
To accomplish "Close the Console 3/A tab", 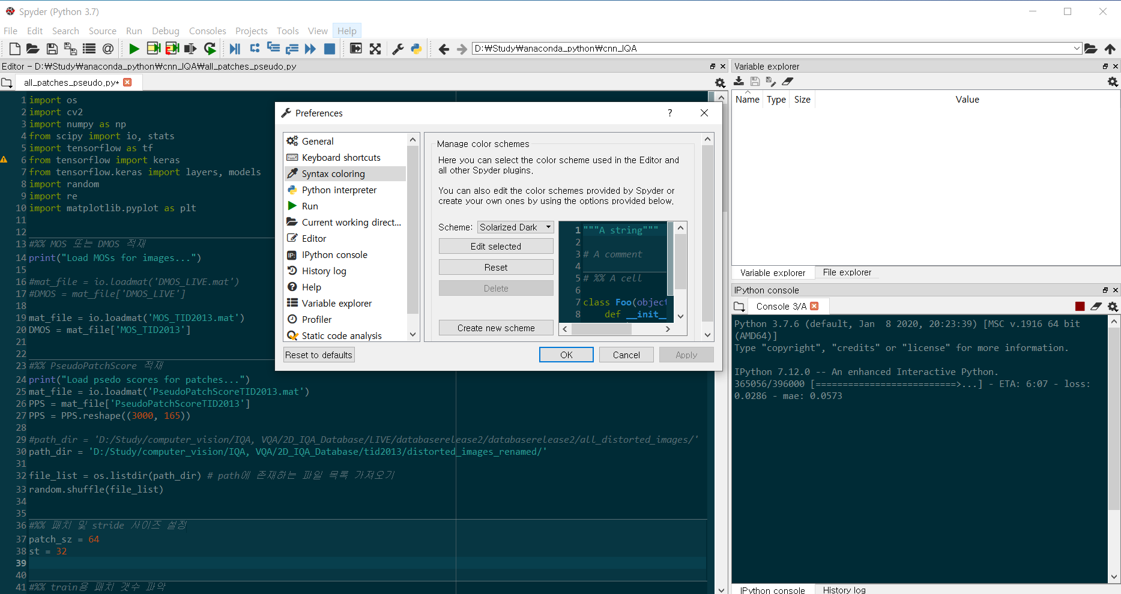I will tap(814, 306).
